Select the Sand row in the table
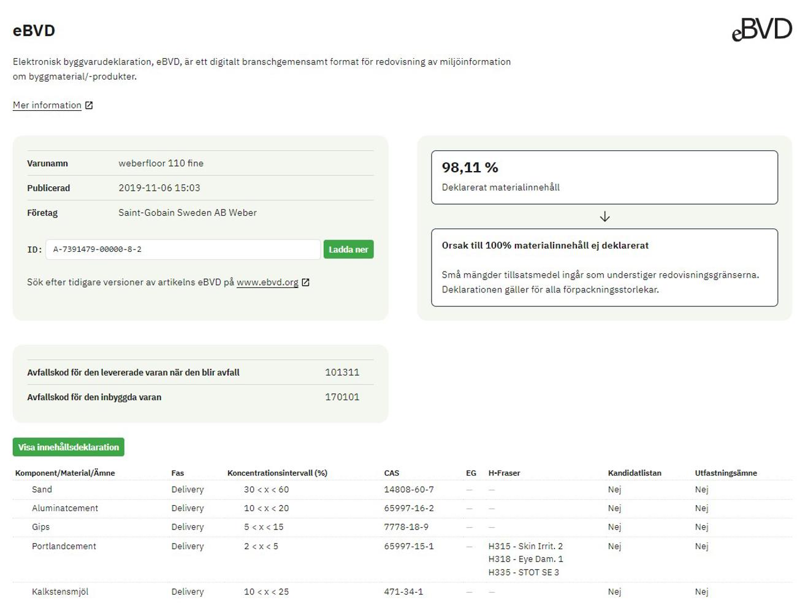The height and width of the screenshot is (608, 797). point(42,490)
